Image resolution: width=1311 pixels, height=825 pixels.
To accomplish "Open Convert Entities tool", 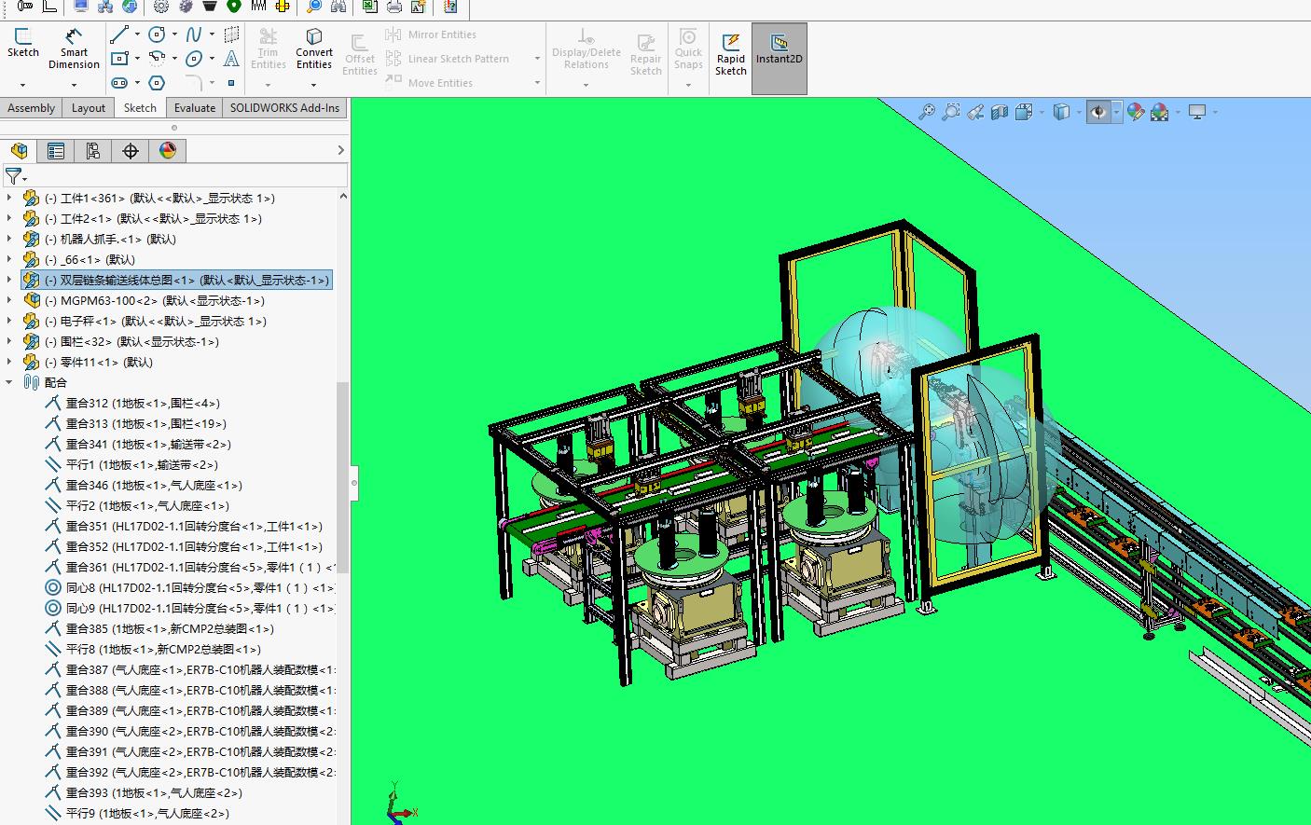I will pyautogui.click(x=314, y=48).
